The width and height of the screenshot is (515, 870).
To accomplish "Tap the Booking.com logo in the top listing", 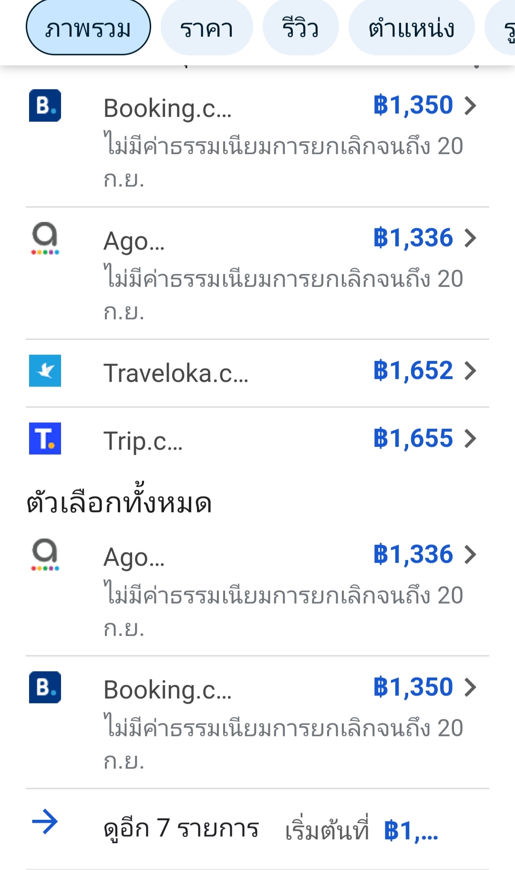I will click(45, 106).
